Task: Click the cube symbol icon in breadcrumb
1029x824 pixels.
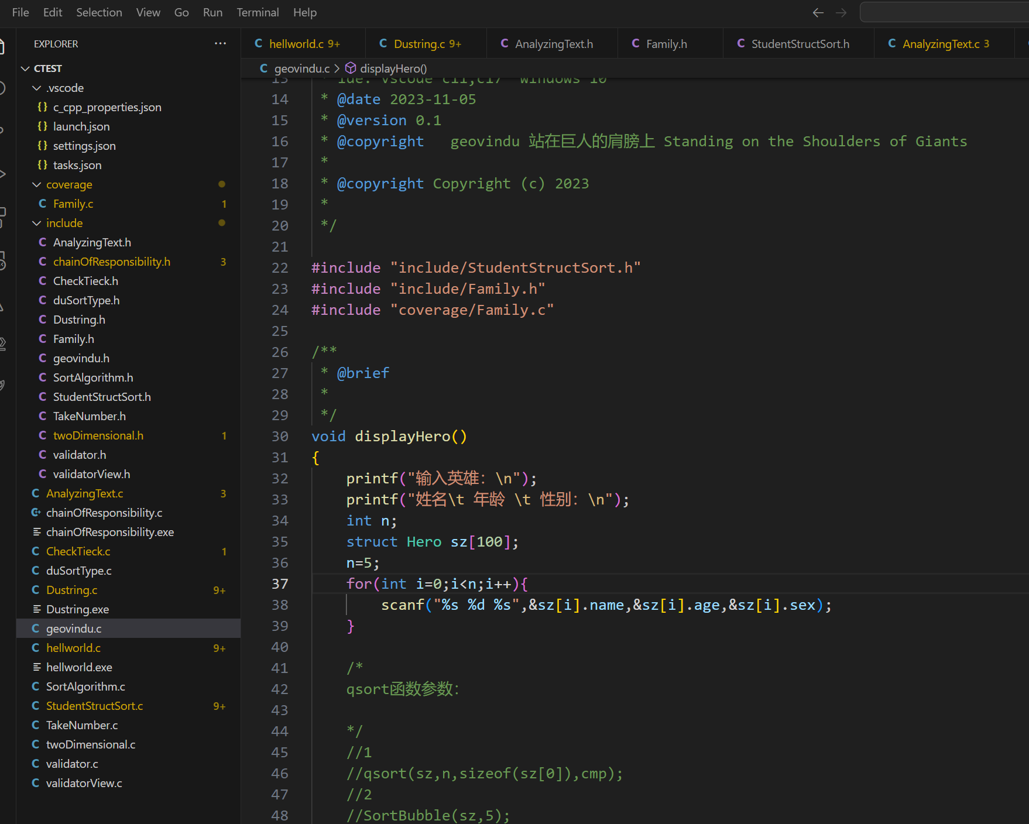Action: (x=351, y=68)
